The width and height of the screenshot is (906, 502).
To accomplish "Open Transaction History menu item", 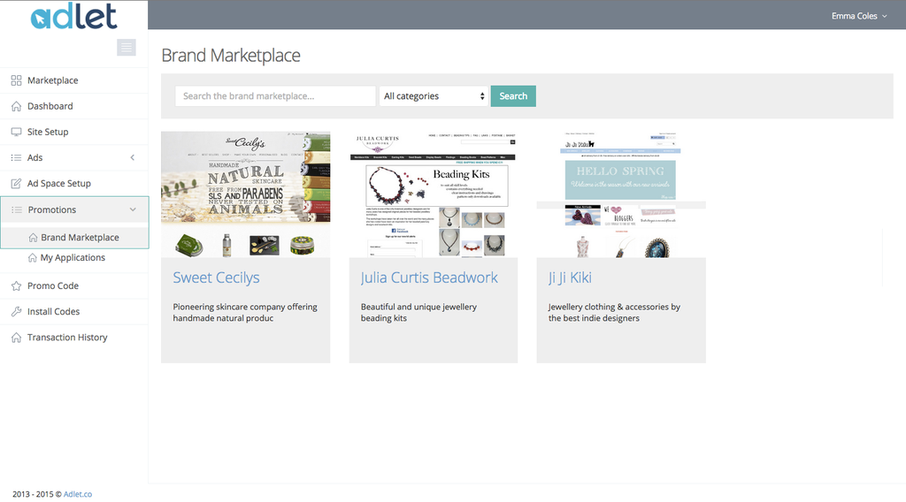I will [x=74, y=338].
